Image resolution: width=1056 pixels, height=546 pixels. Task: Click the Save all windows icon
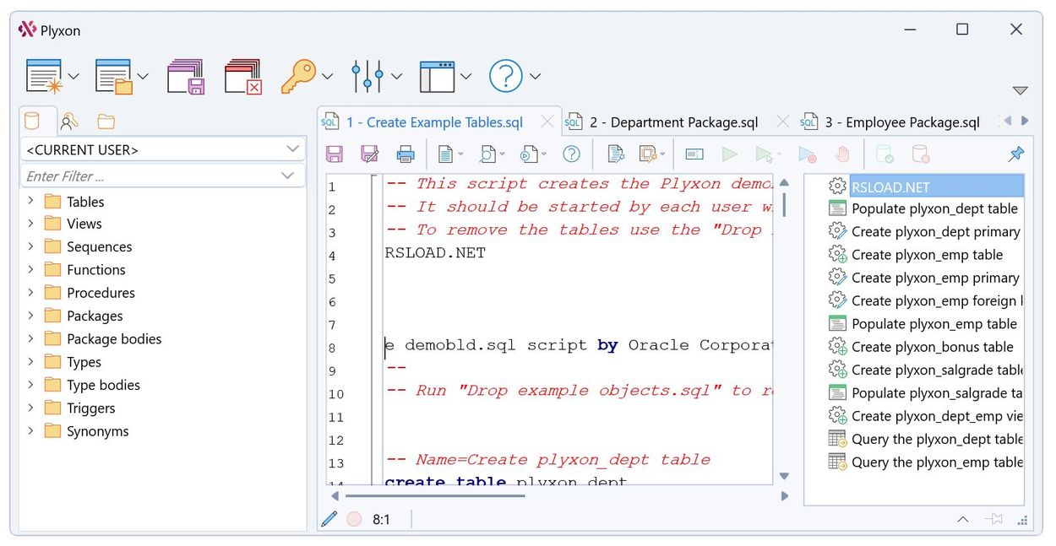coord(186,76)
